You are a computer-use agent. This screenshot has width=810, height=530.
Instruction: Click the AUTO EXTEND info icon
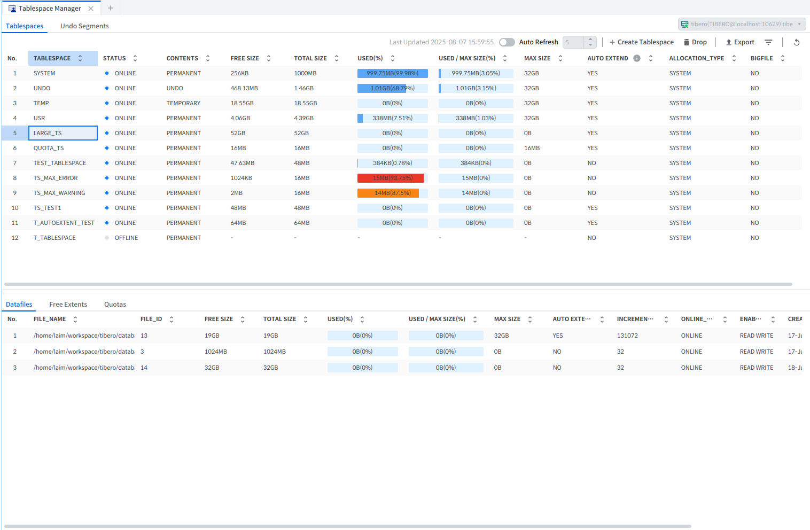tap(637, 58)
